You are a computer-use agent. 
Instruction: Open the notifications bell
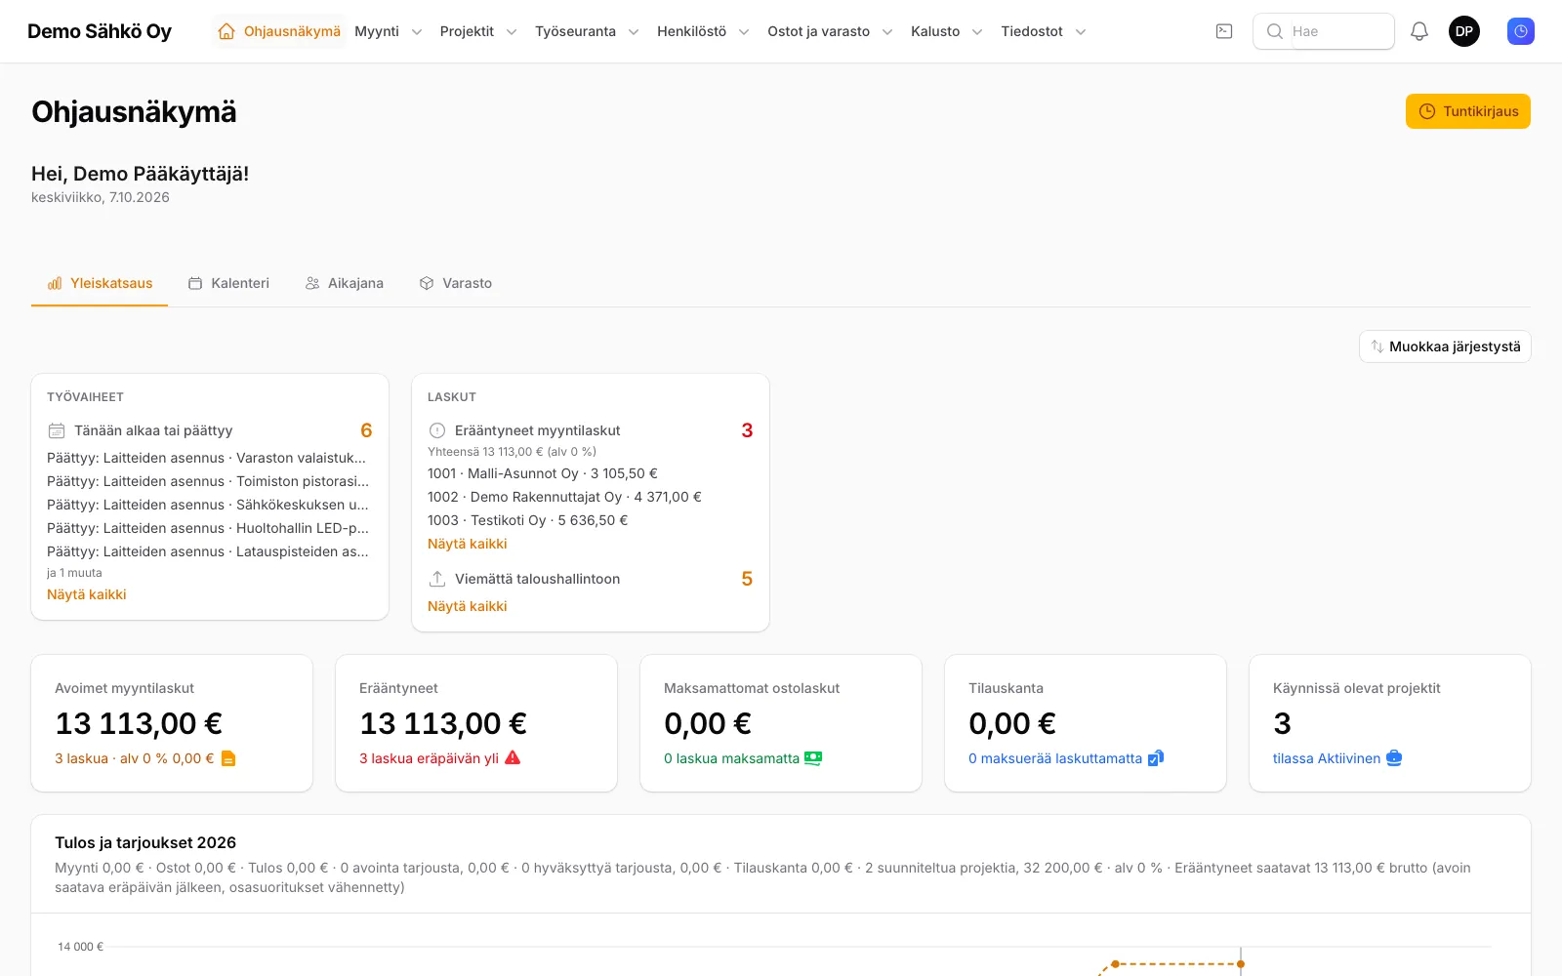click(1419, 31)
